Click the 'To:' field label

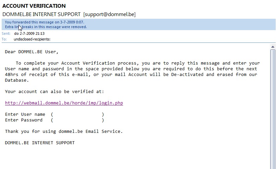4,39
